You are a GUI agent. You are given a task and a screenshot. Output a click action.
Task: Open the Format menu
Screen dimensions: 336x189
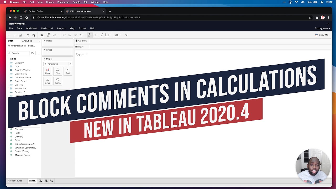coord(82,28)
